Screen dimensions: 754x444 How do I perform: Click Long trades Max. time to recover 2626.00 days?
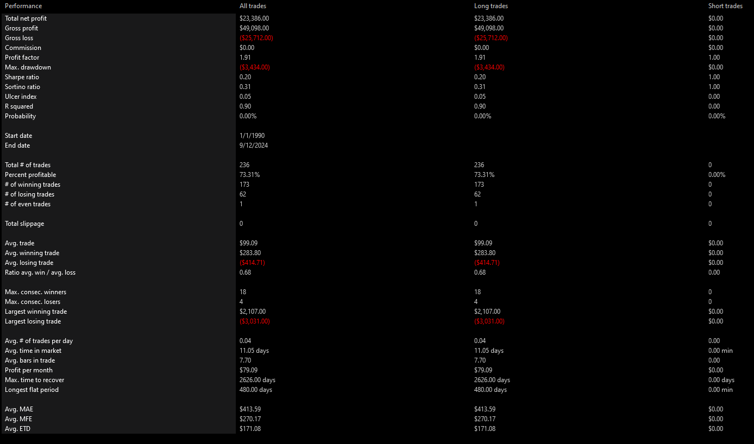(x=492, y=380)
